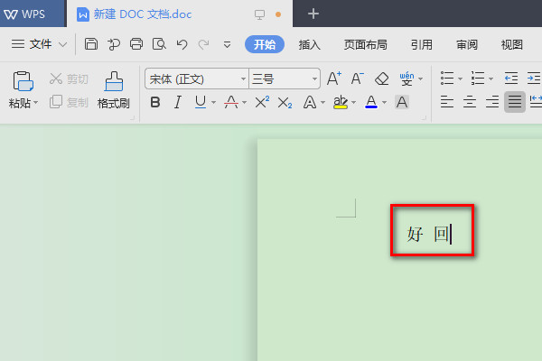Expand highlight color dropdown arrow
Screen dimensions: 542x361
coord(353,103)
